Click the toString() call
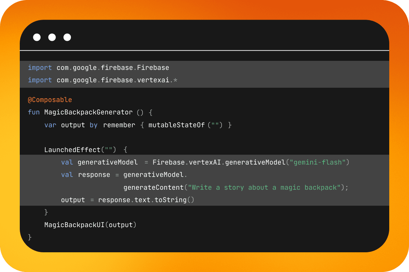Image resolution: width=409 pixels, height=272 pixels. 174,200
